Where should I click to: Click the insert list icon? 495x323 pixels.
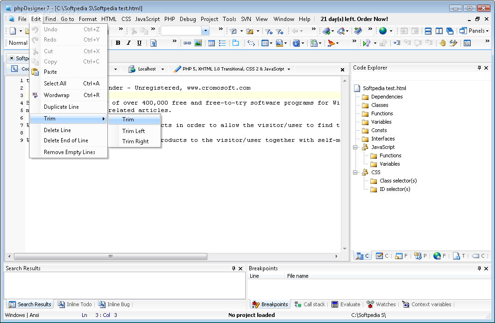point(222,43)
